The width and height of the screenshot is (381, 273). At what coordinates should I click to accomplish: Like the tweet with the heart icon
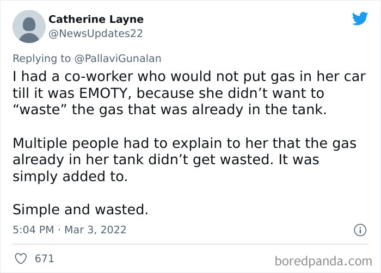pos(21,258)
